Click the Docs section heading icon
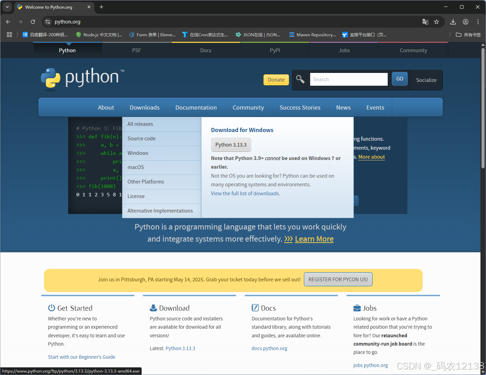The width and height of the screenshot is (486, 375). (x=255, y=308)
